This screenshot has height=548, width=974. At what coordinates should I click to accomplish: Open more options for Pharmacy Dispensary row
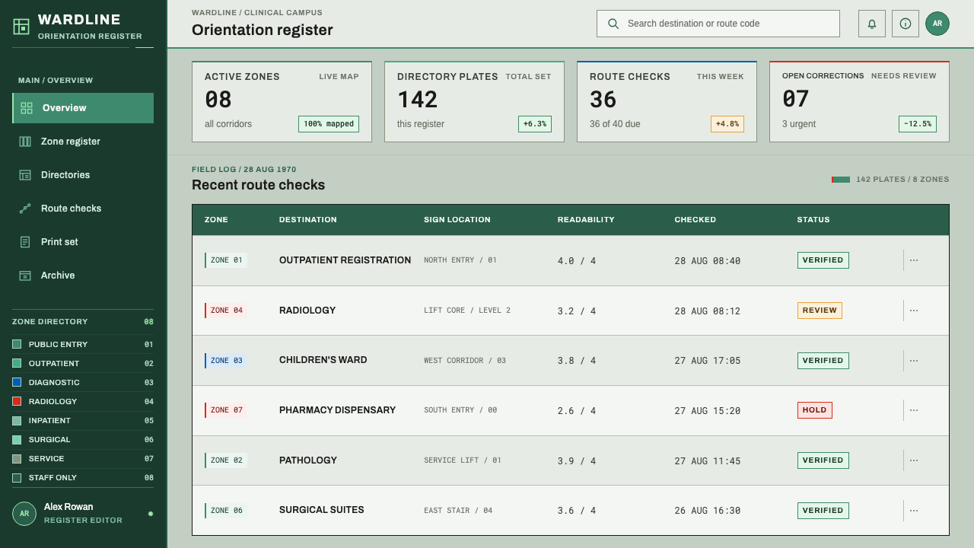[x=914, y=410]
